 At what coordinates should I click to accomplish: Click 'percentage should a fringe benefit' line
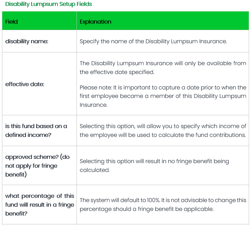146,209
